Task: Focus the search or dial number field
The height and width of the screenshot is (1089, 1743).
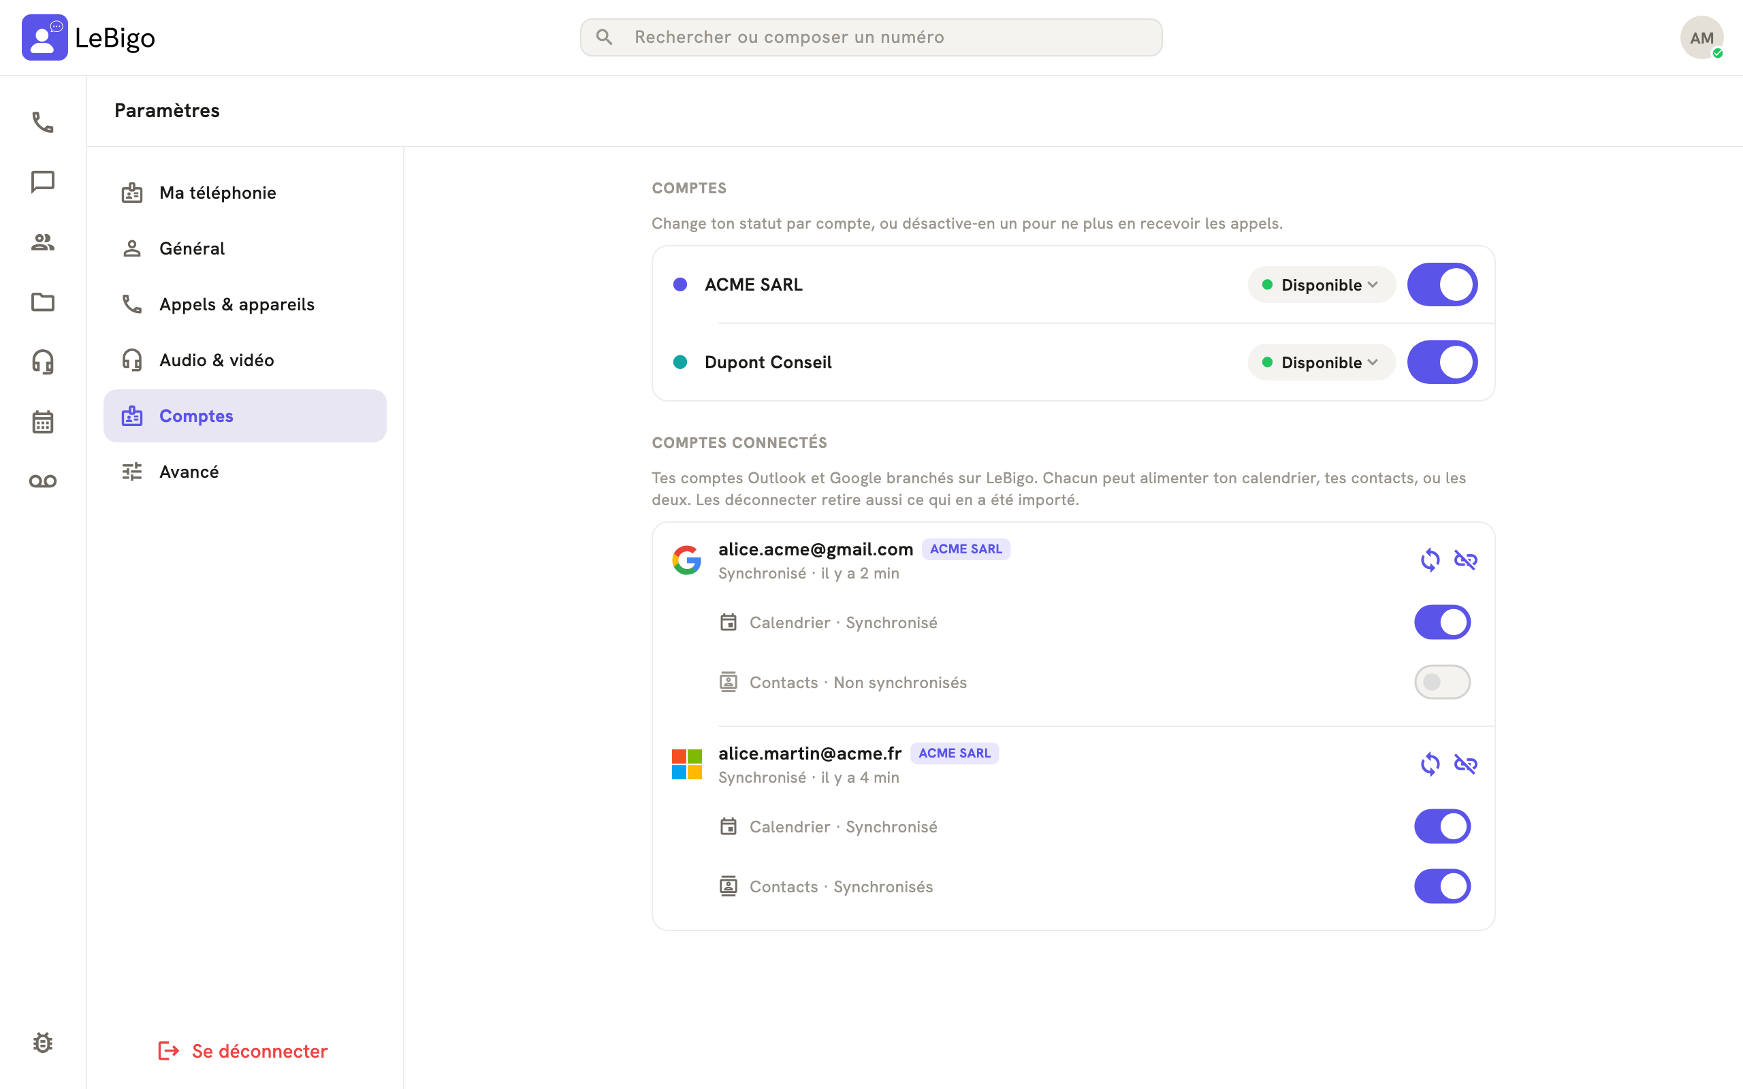Action: (871, 37)
